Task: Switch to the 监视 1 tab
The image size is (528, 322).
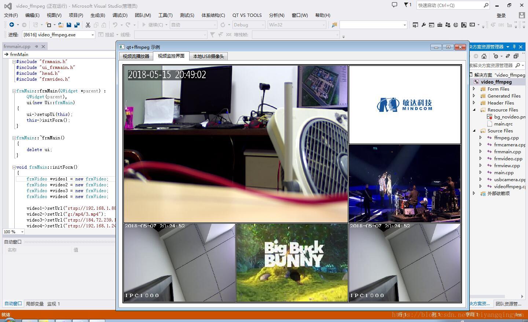Action: [54, 304]
